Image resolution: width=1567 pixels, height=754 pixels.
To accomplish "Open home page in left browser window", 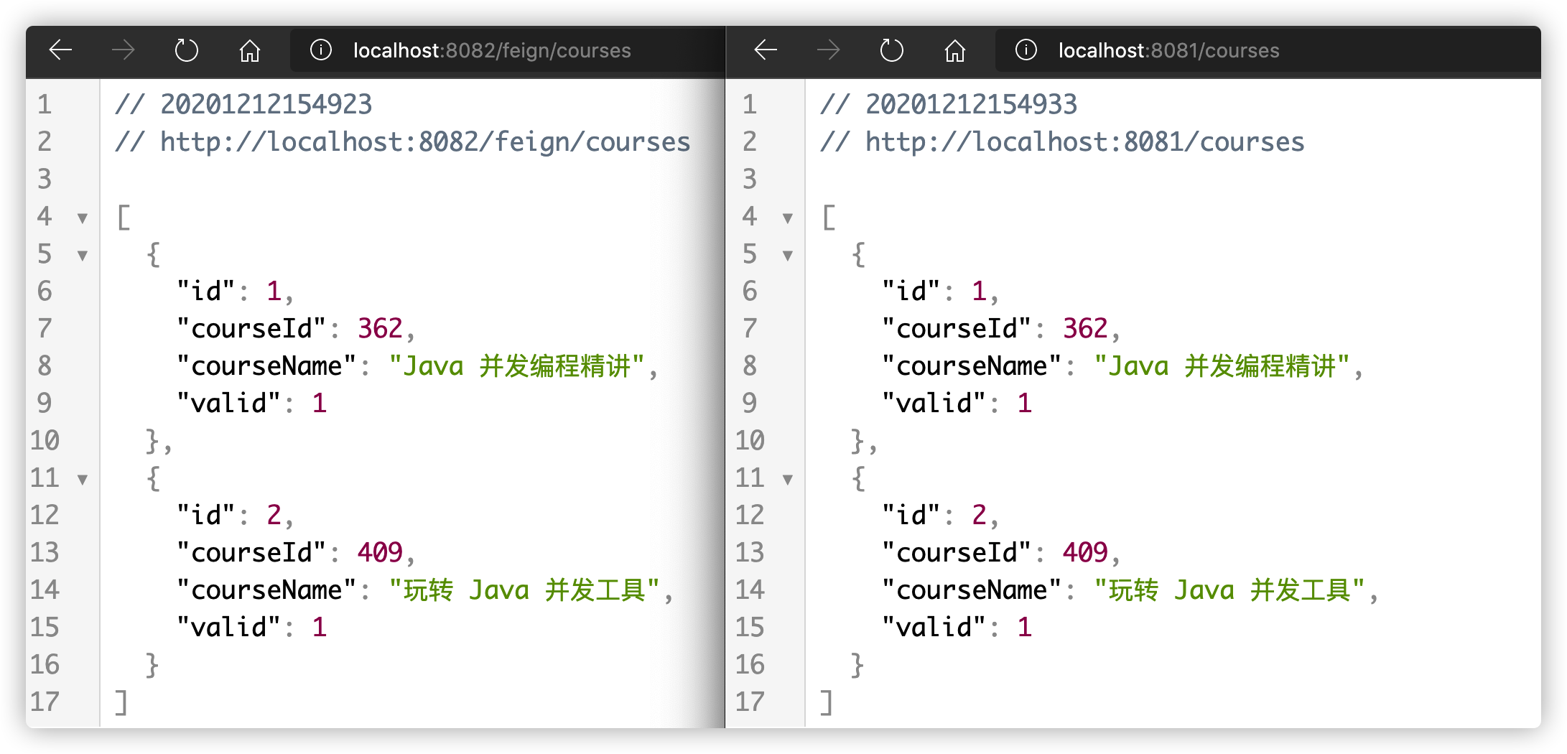I will pos(250,50).
